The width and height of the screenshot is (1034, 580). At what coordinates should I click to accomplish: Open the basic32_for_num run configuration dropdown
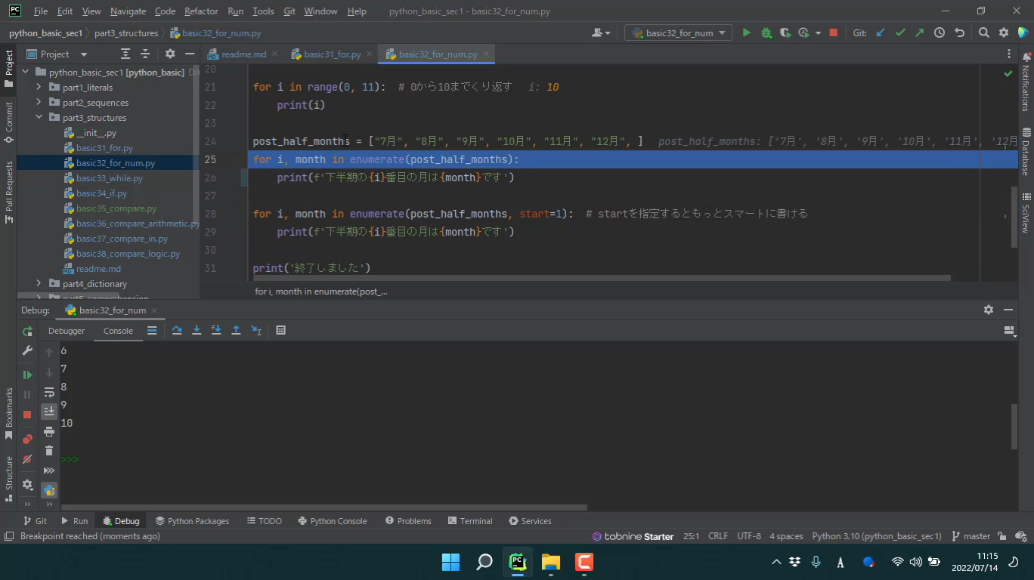(x=677, y=32)
